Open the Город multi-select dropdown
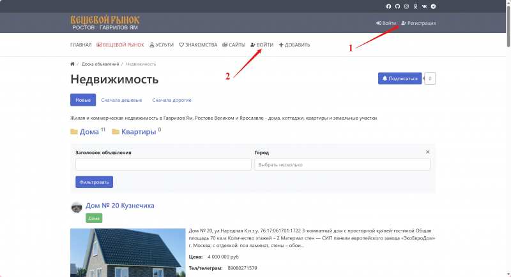This screenshot has width=511, height=277. click(342, 165)
